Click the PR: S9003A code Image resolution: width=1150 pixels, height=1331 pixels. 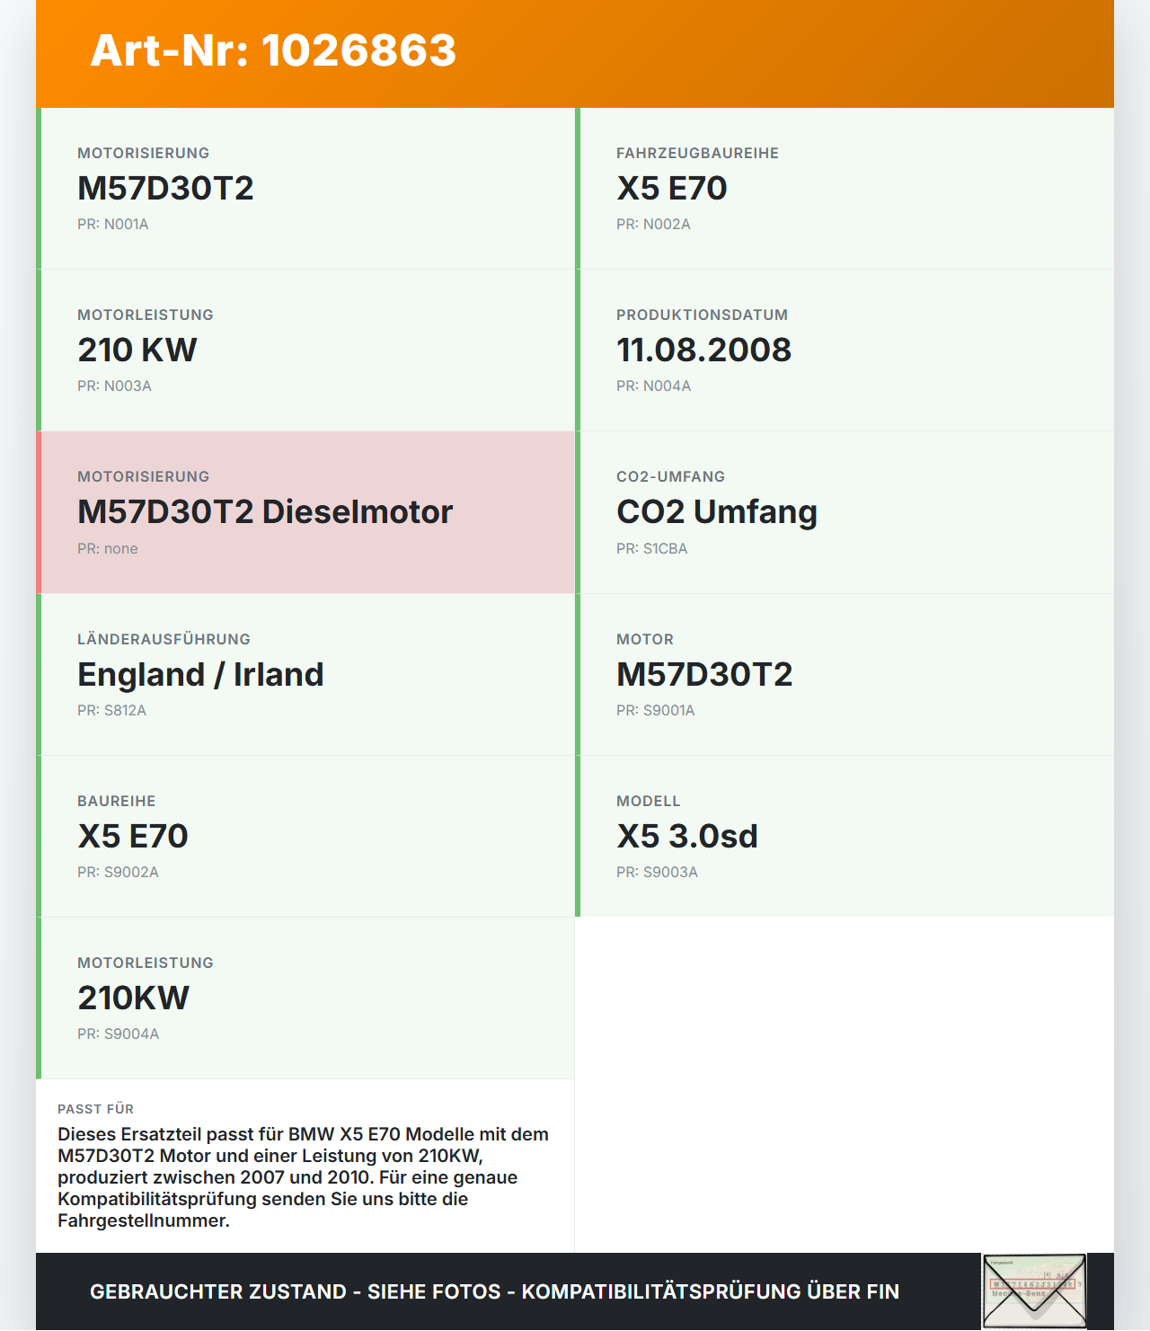[657, 872]
